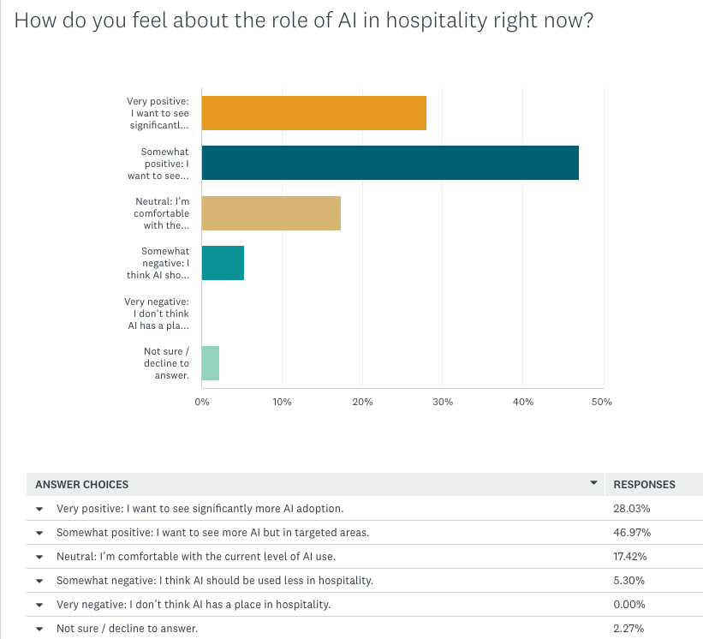Image resolution: width=703 pixels, height=639 pixels.
Task: Click 'Not sure / decline to answer' row text
Action: [x=127, y=628]
